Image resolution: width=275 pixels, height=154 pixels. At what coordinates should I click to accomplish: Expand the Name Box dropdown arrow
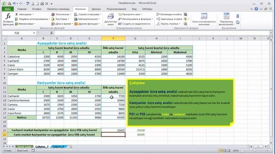(34, 33)
